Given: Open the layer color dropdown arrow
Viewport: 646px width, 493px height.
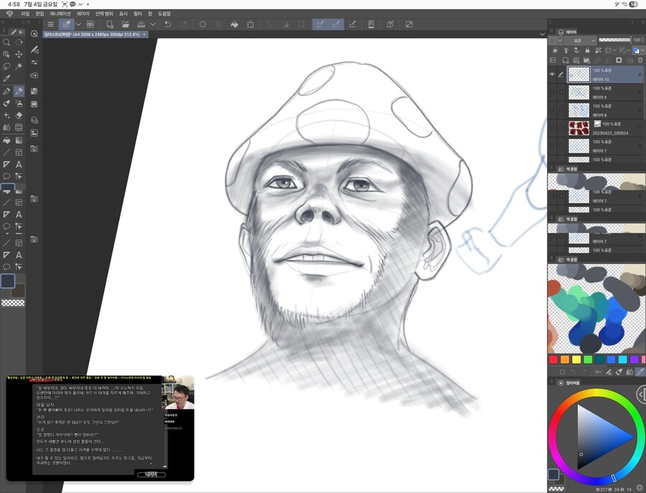Looking at the screenshot, I should [x=642, y=50].
